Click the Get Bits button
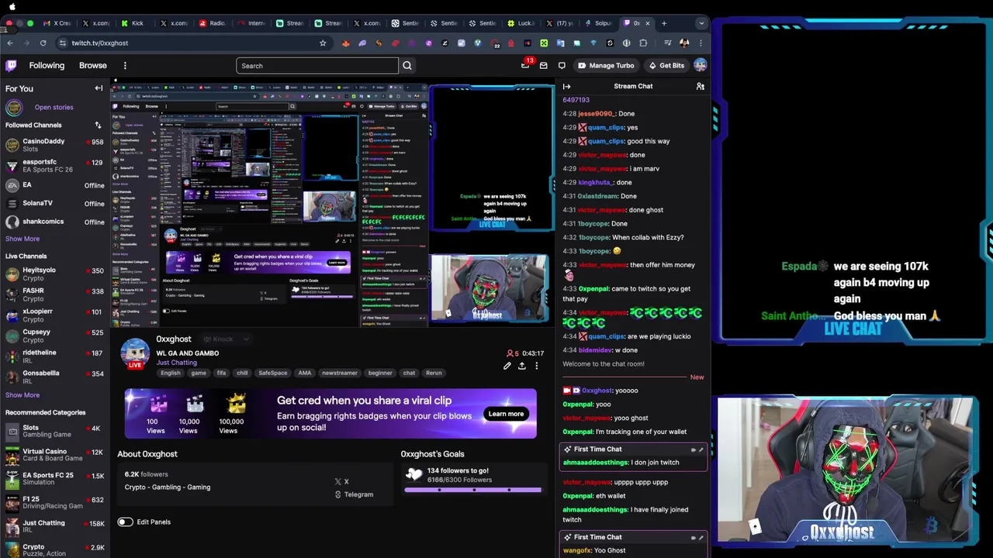This screenshot has width=993, height=558. (666, 66)
